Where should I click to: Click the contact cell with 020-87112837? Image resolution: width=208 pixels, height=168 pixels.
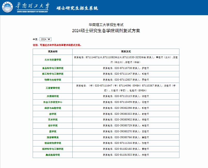[x=126, y=80]
